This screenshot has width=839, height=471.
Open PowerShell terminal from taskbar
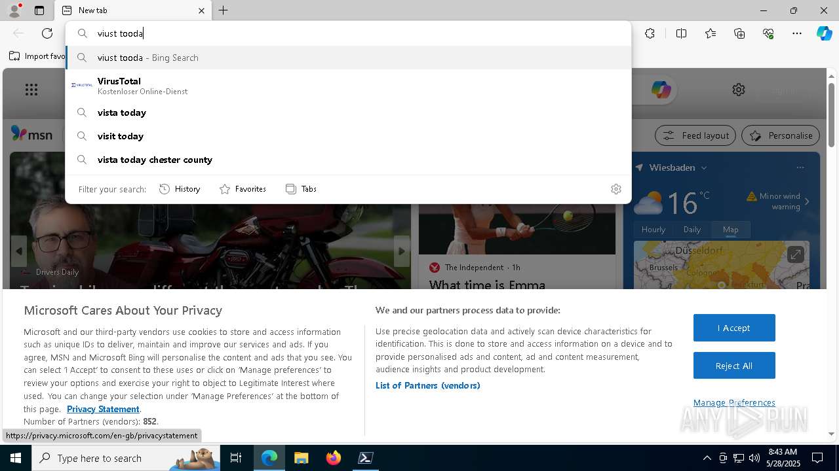point(366,458)
